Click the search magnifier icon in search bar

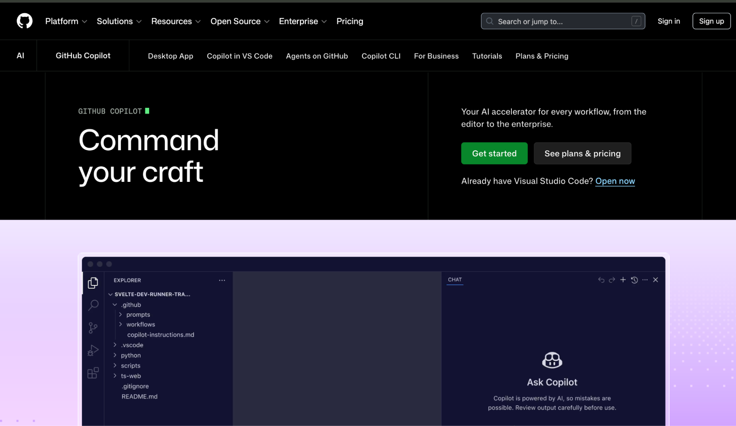coord(490,21)
